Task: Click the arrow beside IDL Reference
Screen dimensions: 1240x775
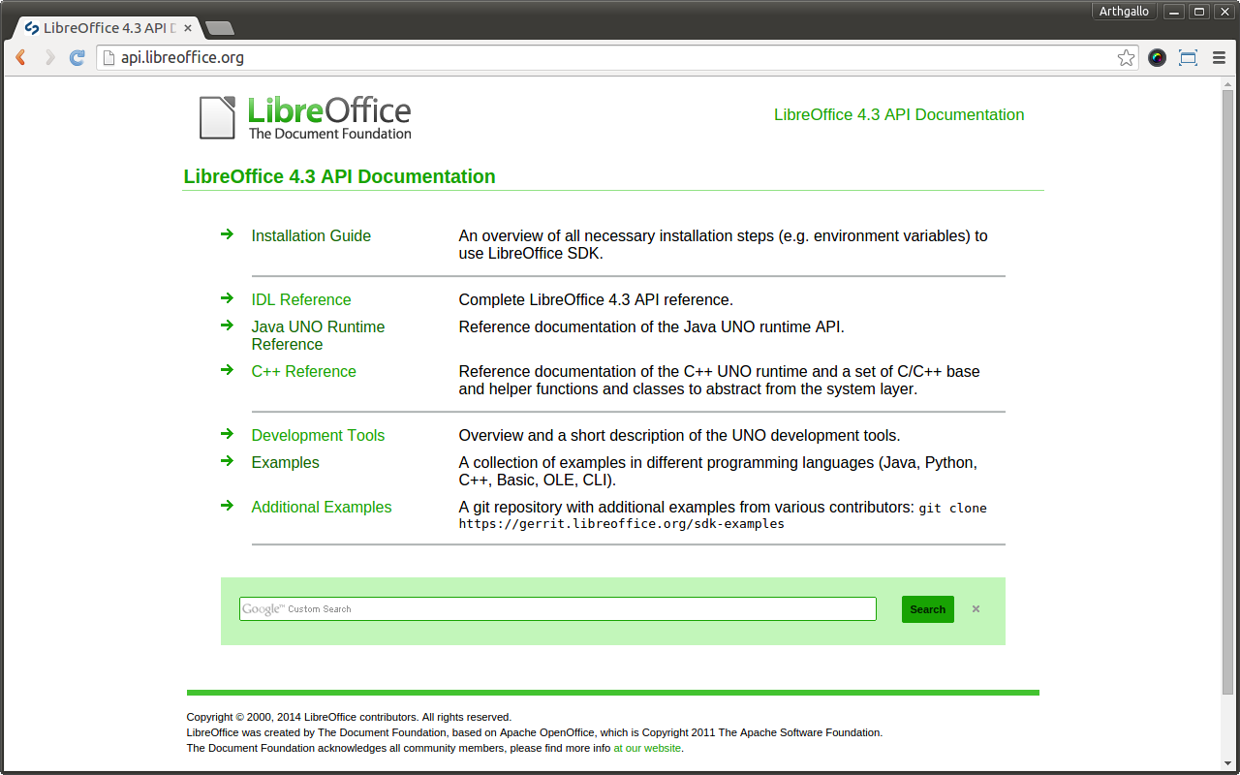Action: [x=227, y=297]
